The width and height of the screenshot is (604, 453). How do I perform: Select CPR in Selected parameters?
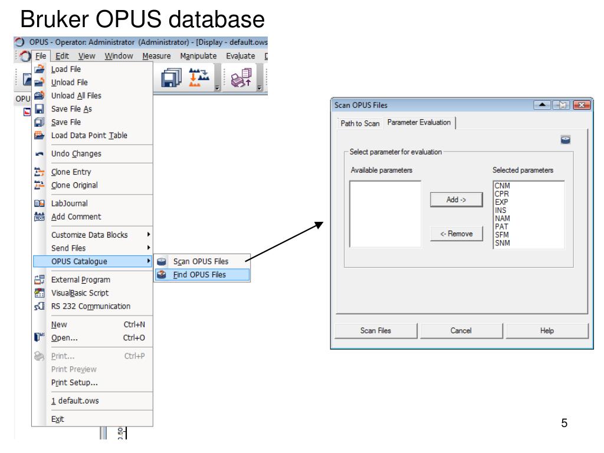pos(502,193)
